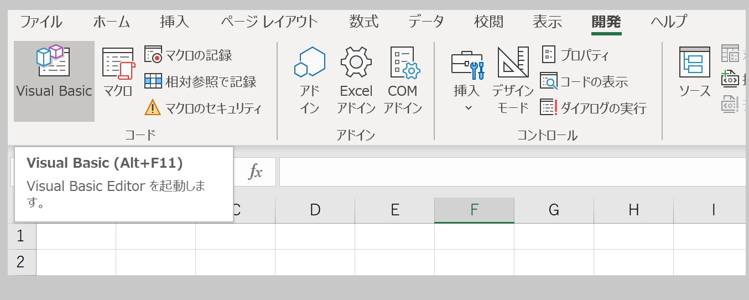Select column D header
Image resolution: width=749 pixels, height=300 pixels.
315,210
